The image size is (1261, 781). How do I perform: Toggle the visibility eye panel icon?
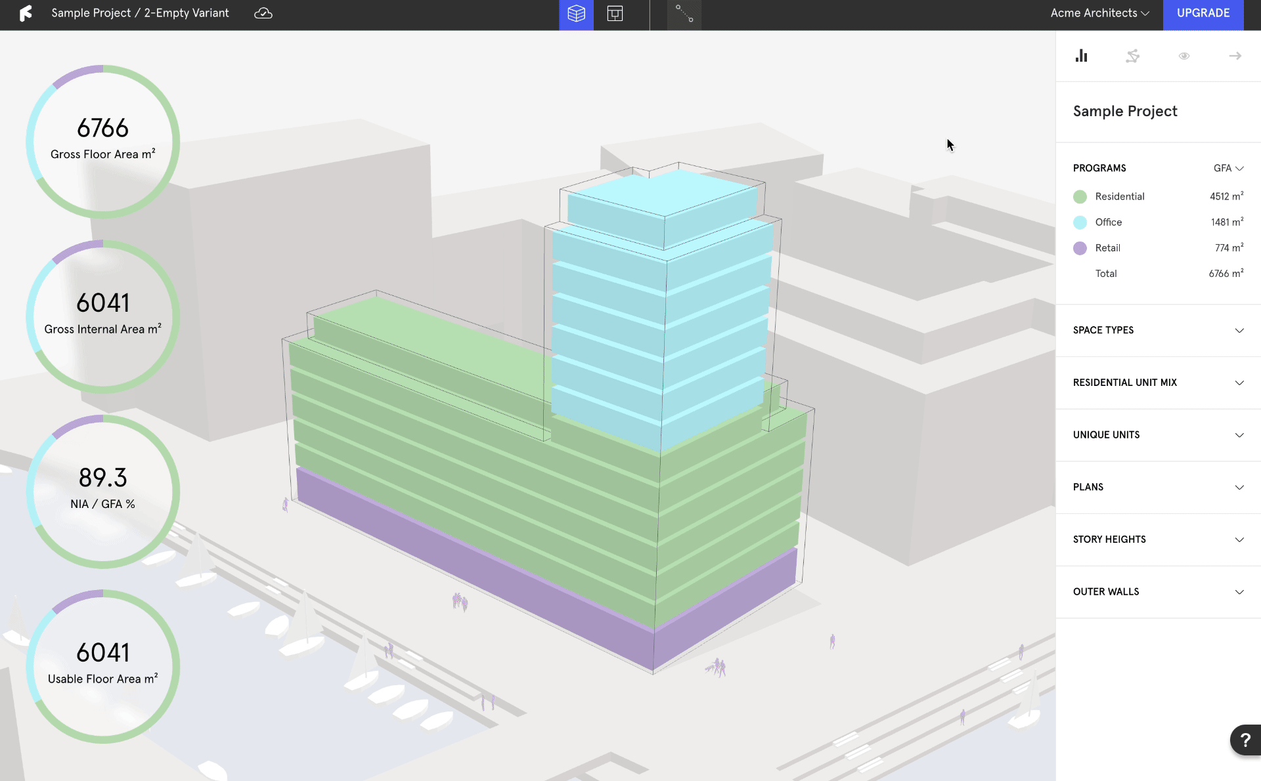point(1184,56)
